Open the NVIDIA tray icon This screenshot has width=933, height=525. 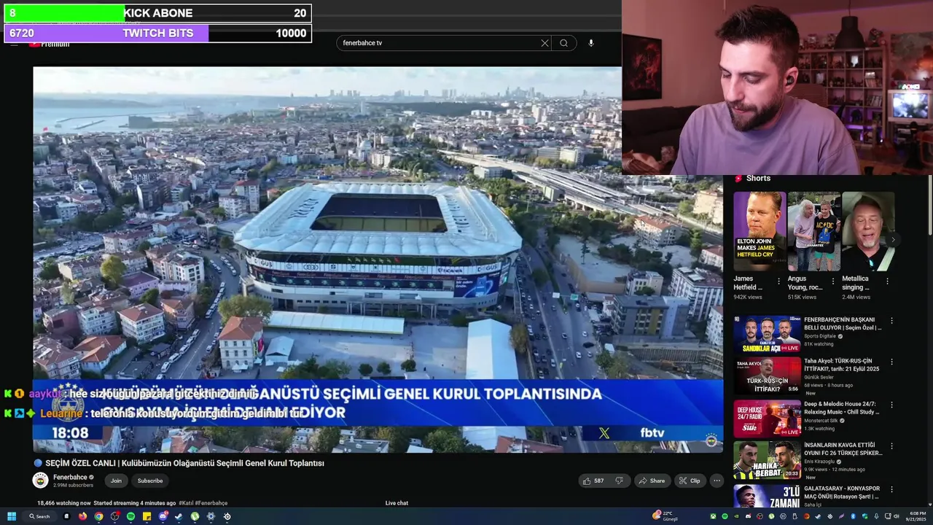pyautogui.click(x=736, y=516)
